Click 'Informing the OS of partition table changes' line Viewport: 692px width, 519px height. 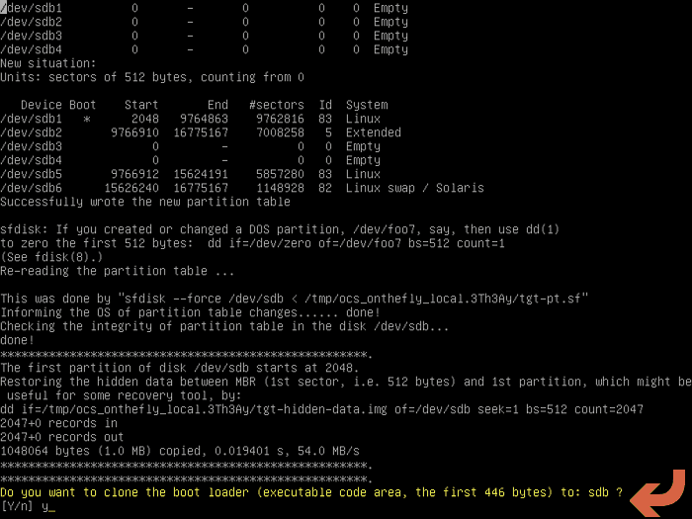190,312
